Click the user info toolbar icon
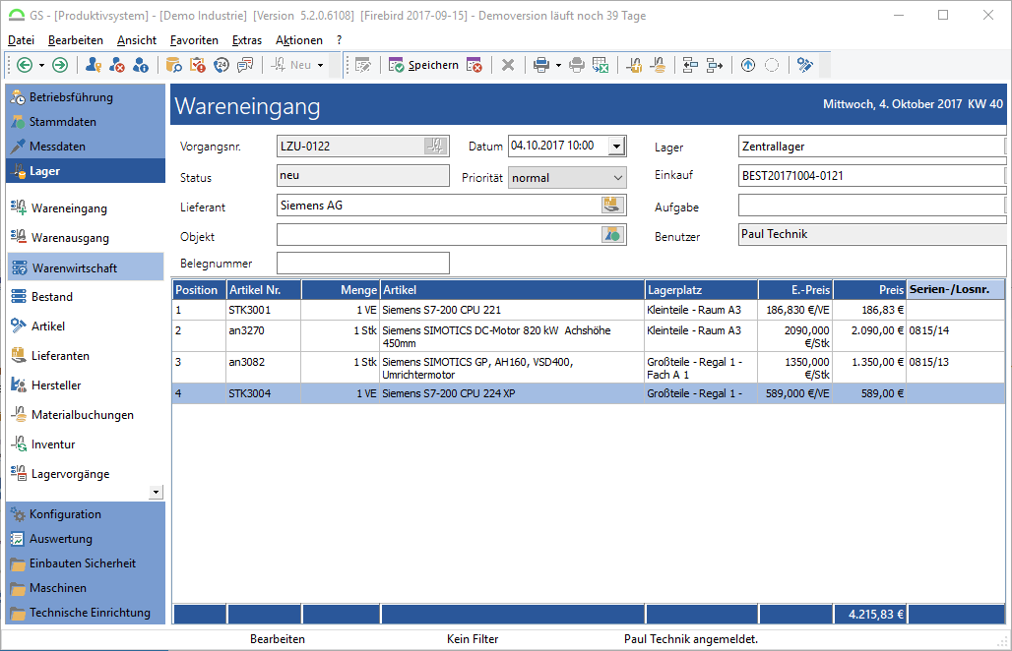 click(141, 65)
